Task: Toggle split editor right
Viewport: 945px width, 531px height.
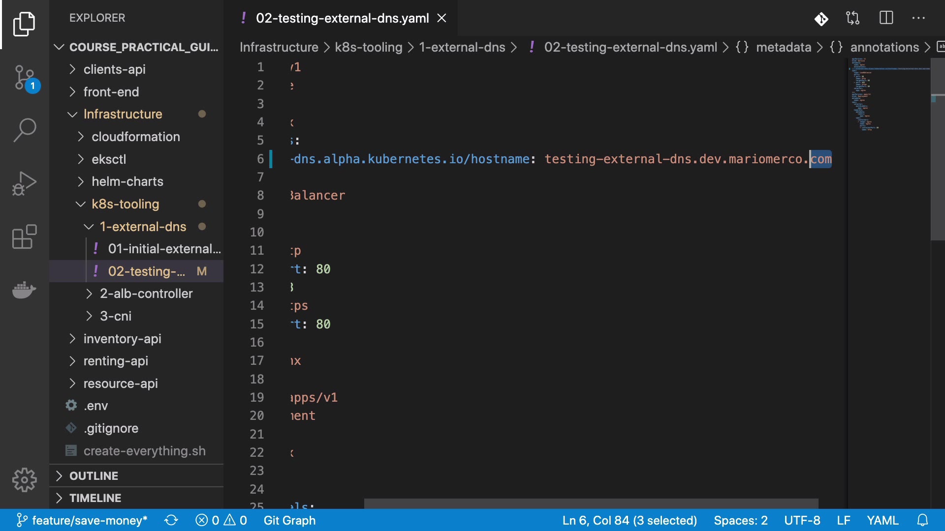Action: pos(886,19)
